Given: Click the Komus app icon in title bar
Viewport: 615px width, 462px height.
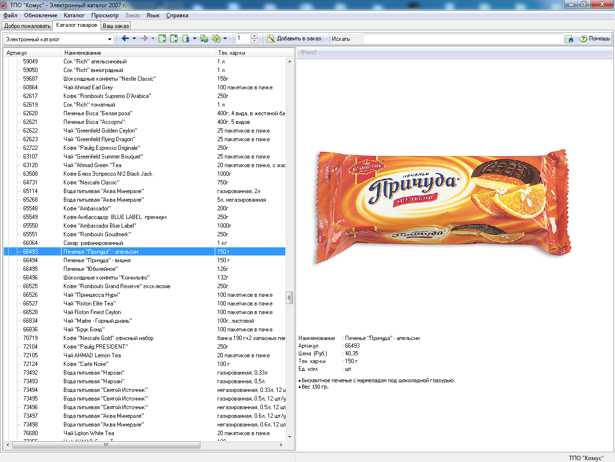Looking at the screenshot, I should click(4, 5).
